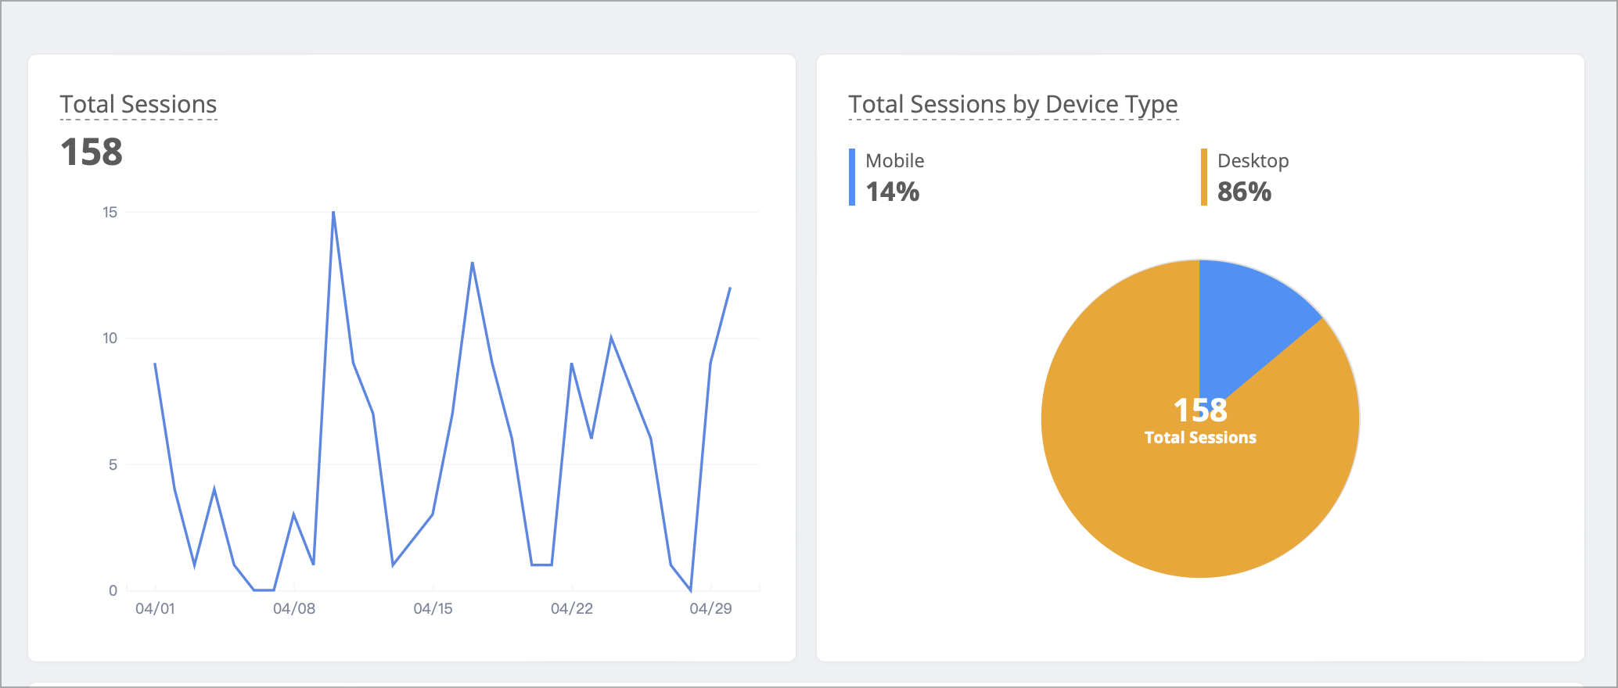Click the blue Mobile legend color bar
This screenshot has width=1618, height=688.
(x=852, y=177)
